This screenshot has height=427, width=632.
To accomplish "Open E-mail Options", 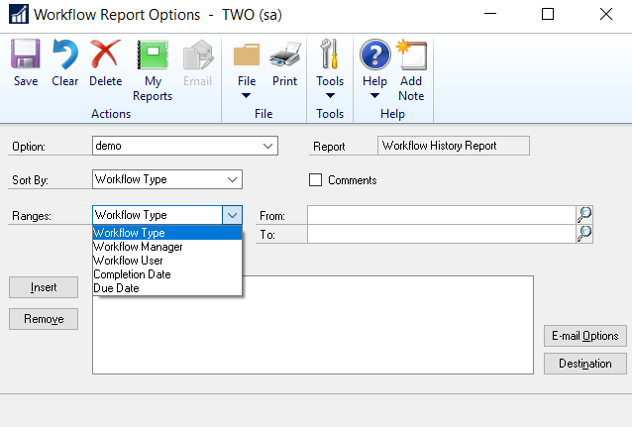I will point(585,336).
